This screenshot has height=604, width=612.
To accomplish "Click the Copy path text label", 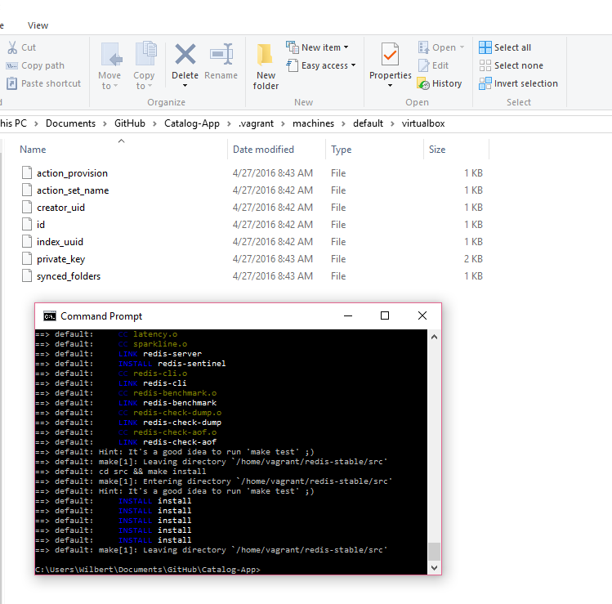I will pos(43,65).
